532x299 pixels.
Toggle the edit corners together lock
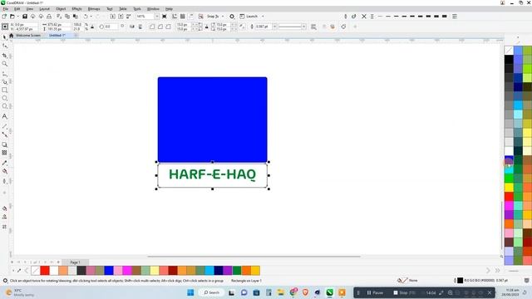tap(207, 27)
